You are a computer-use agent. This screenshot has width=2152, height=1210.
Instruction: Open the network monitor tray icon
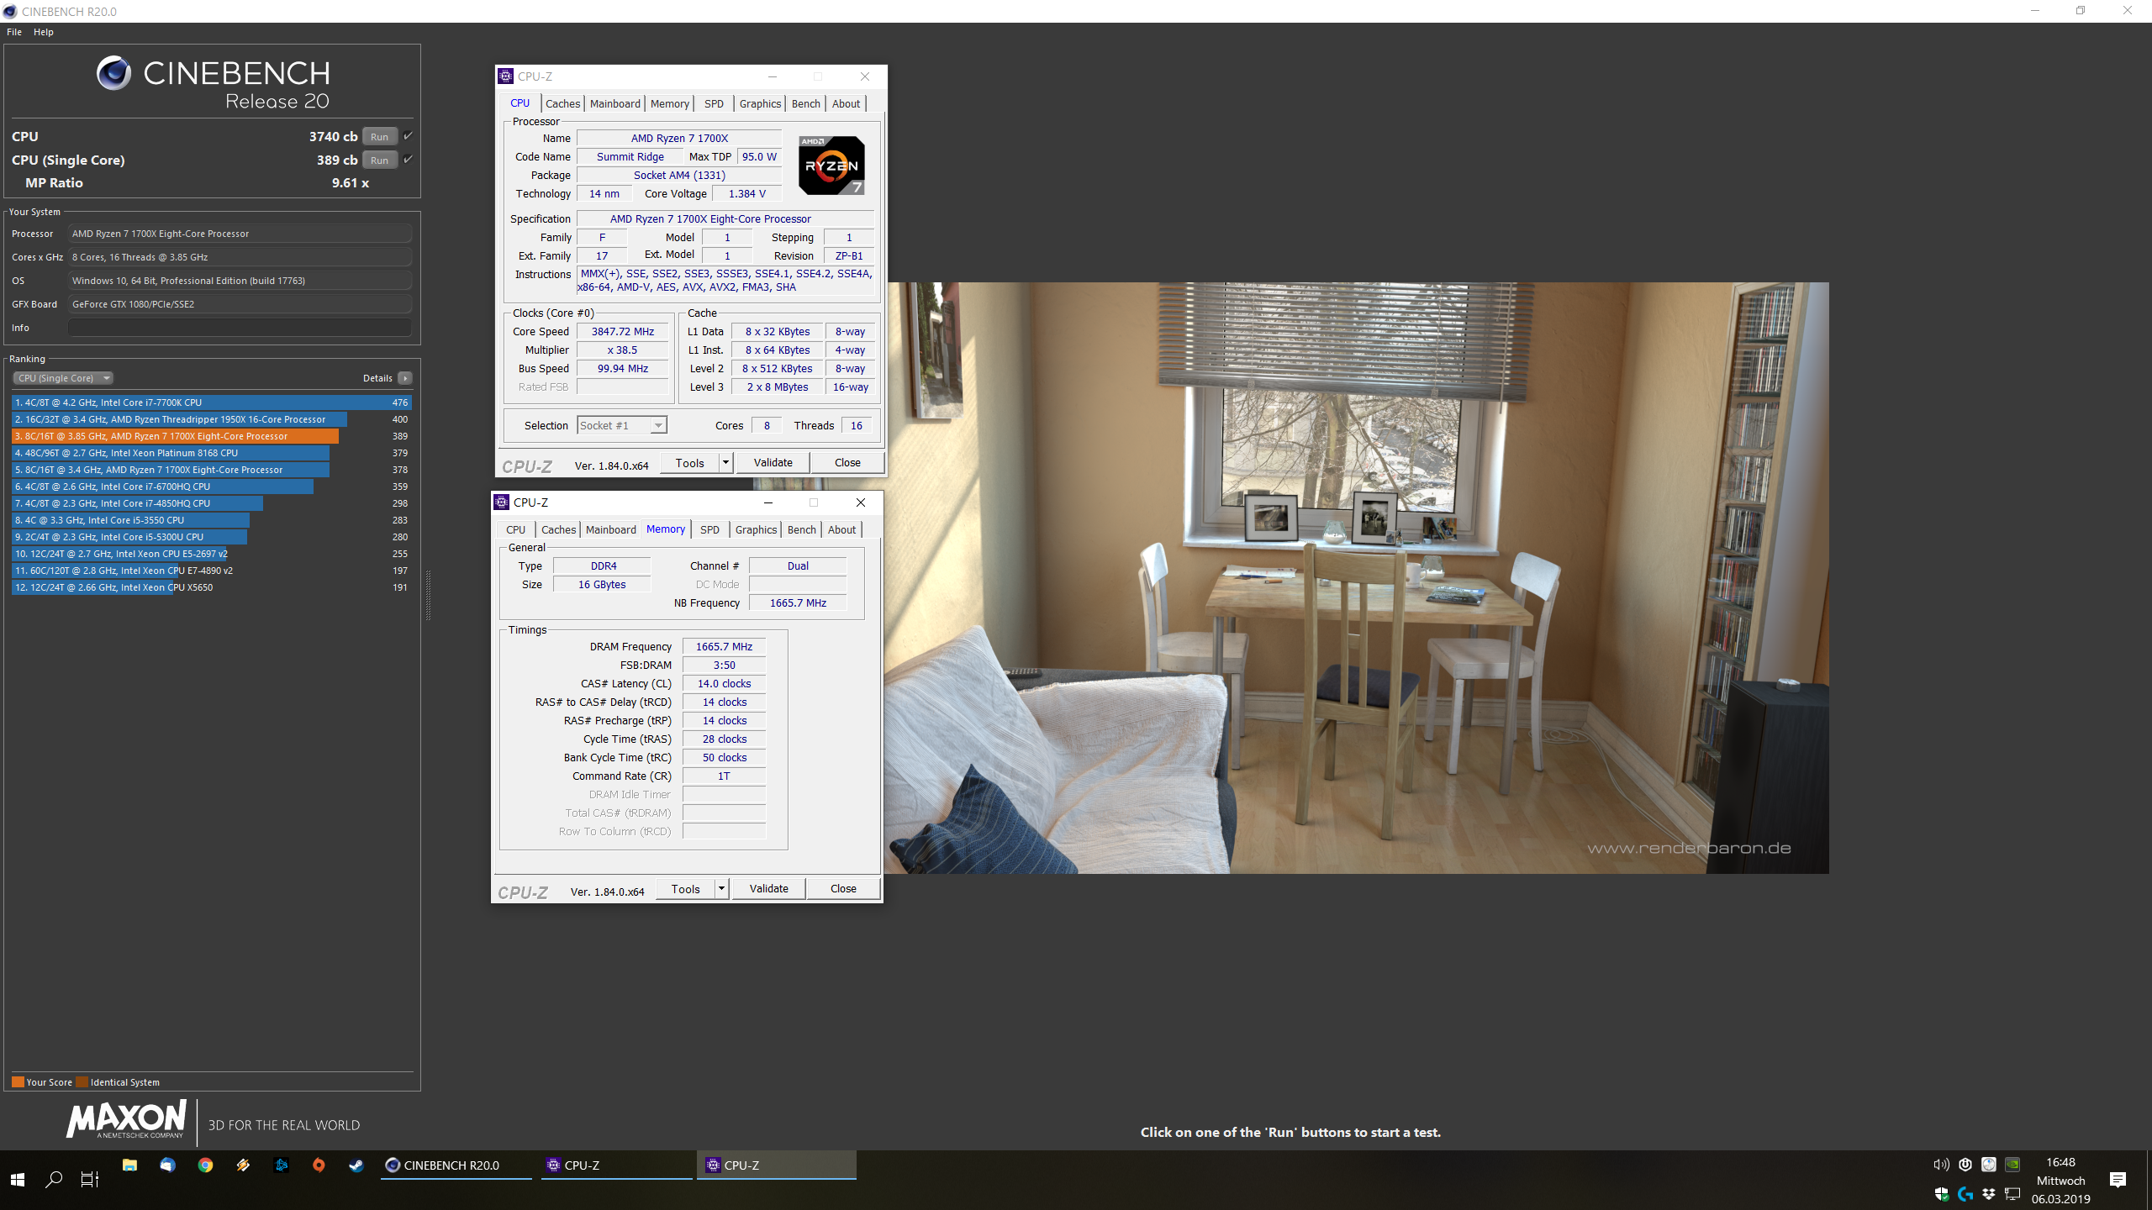click(2012, 1194)
